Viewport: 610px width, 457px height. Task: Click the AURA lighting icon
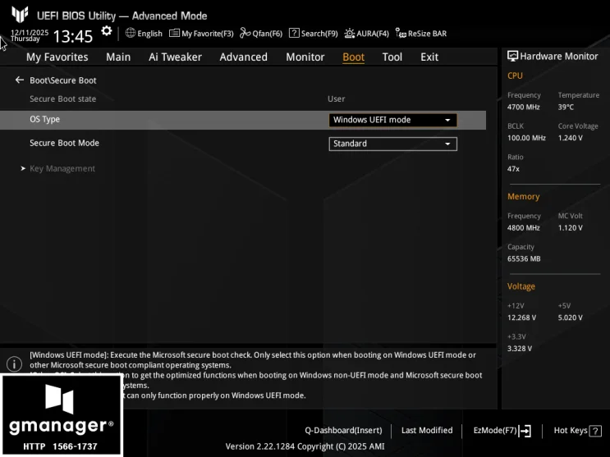(x=350, y=34)
